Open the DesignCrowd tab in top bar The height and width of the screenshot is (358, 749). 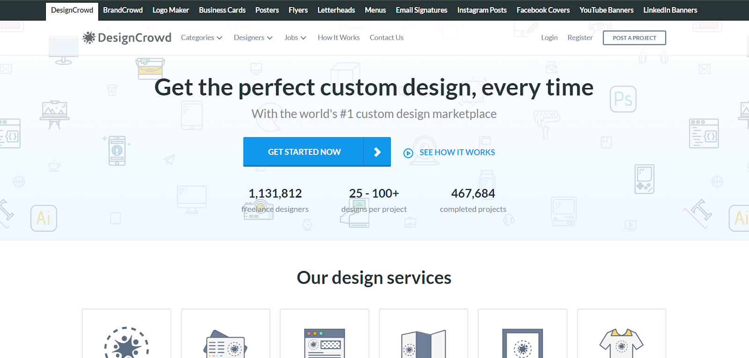click(72, 10)
